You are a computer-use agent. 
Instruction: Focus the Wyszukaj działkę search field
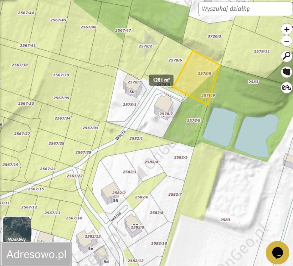point(245,9)
